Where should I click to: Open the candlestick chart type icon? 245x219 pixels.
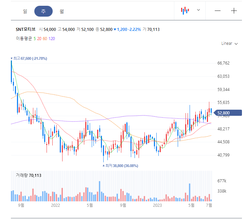click(185, 11)
